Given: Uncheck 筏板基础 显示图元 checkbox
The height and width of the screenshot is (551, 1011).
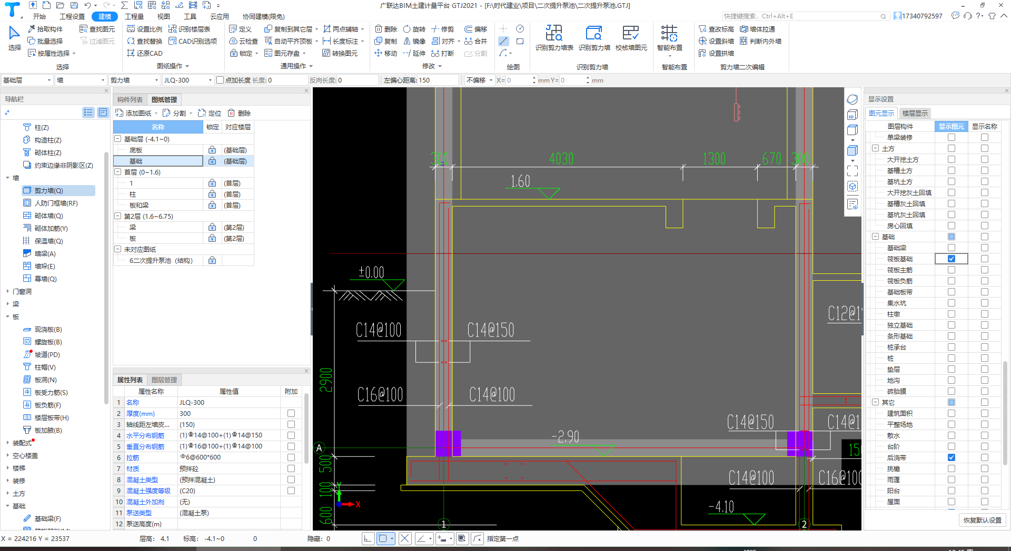Looking at the screenshot, I should (951, 259).
